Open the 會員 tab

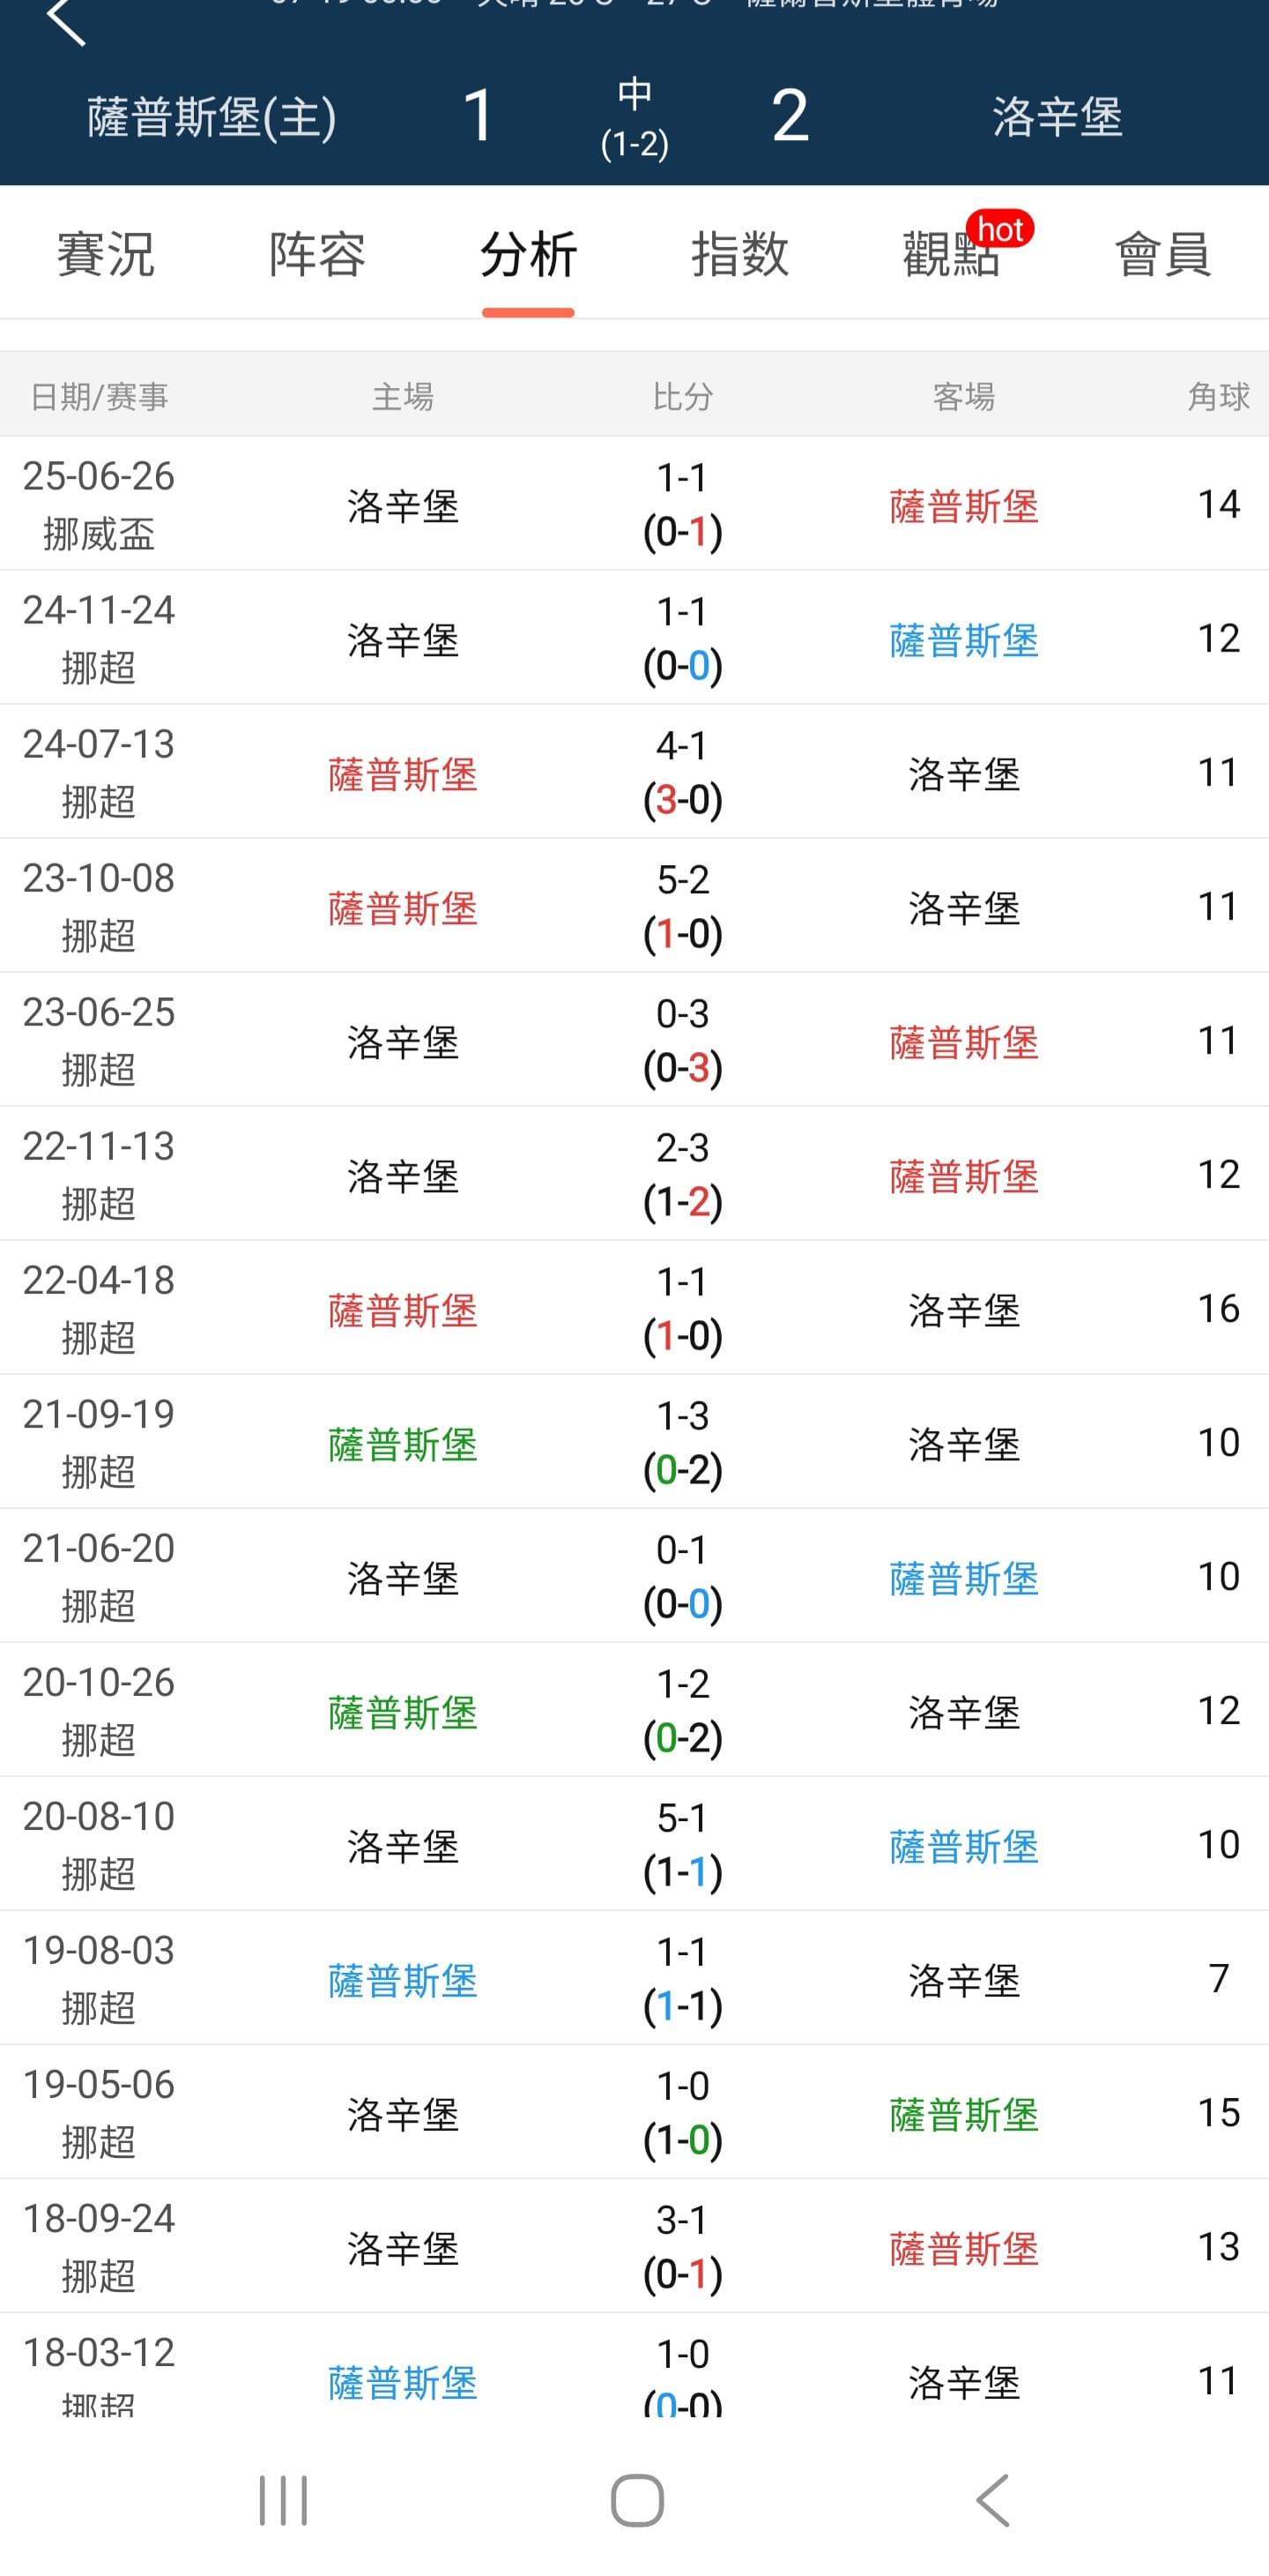pyautogui.click(x=1163, y=254)
